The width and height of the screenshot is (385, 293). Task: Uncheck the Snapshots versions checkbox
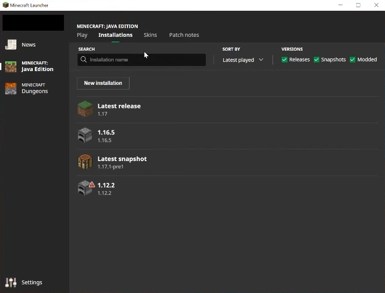pyautogui.click(x=316, y=60)
